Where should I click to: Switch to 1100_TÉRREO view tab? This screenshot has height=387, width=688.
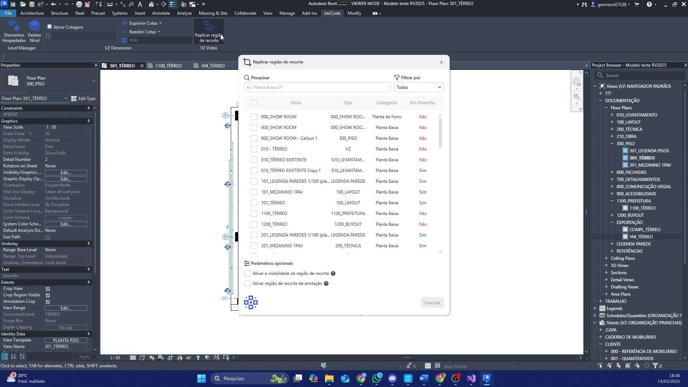pos(168,66)
